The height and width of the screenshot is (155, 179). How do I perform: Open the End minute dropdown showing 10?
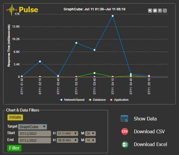pos(90,140)
